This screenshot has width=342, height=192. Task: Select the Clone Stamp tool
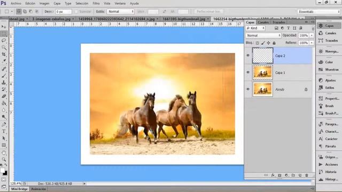click(x=4, y=83)
